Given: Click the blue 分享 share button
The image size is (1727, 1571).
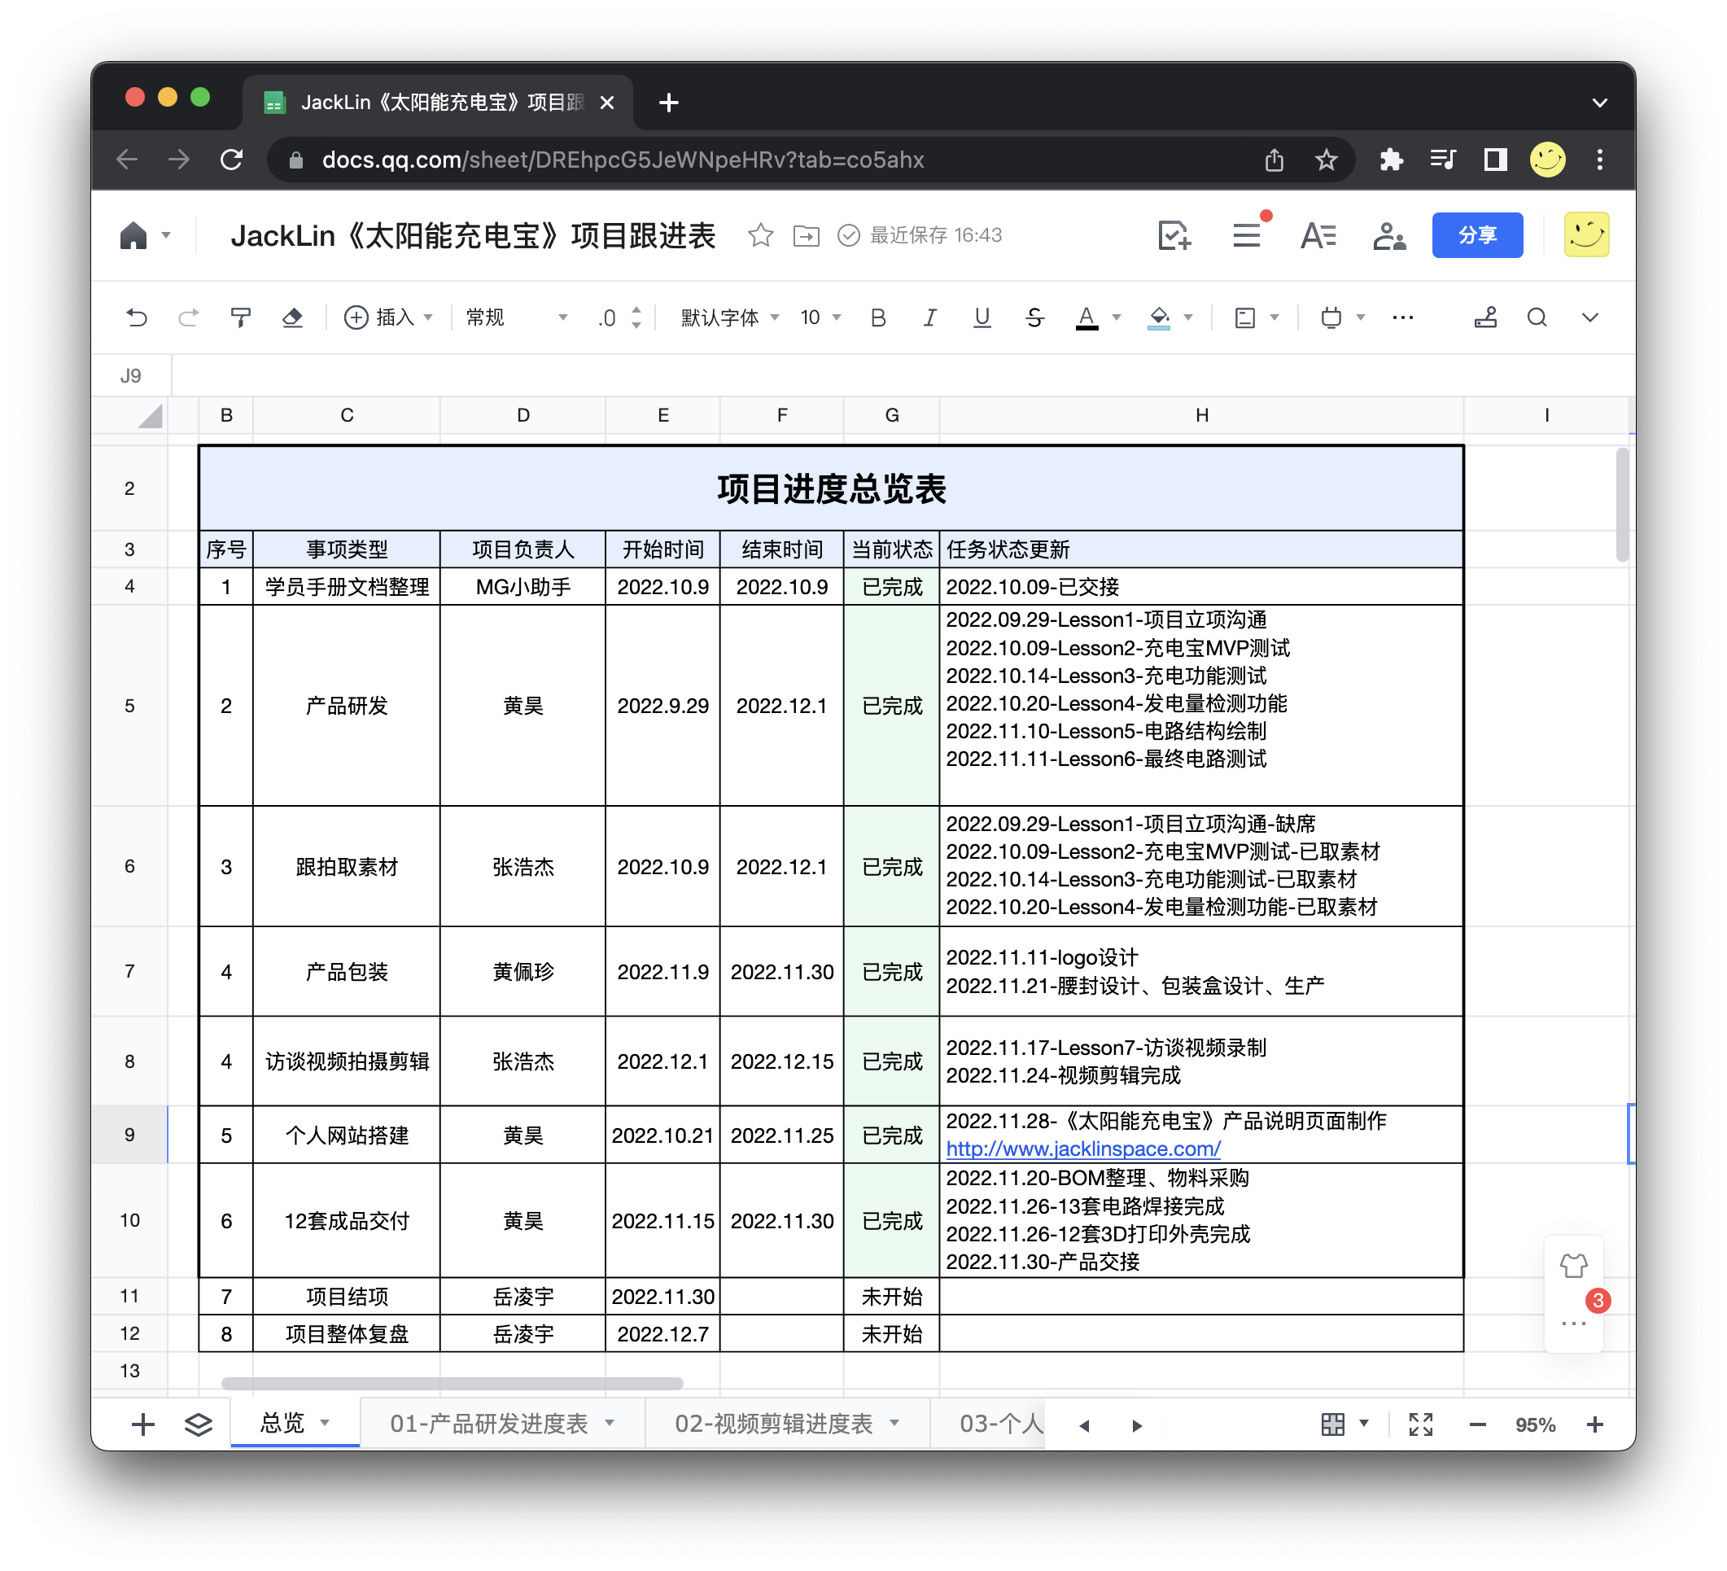Looking at the screenshot, I should click(1478, 234).
